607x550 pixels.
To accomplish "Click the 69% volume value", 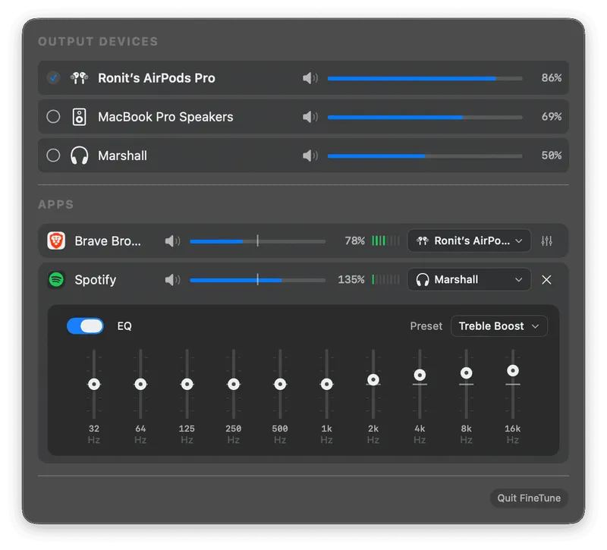I will [x=552, y=117].
